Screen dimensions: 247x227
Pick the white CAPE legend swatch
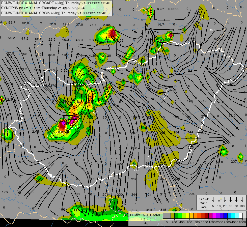point(241,216)
